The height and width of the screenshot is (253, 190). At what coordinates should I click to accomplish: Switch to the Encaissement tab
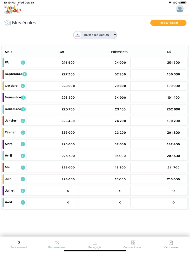(19, 244)
